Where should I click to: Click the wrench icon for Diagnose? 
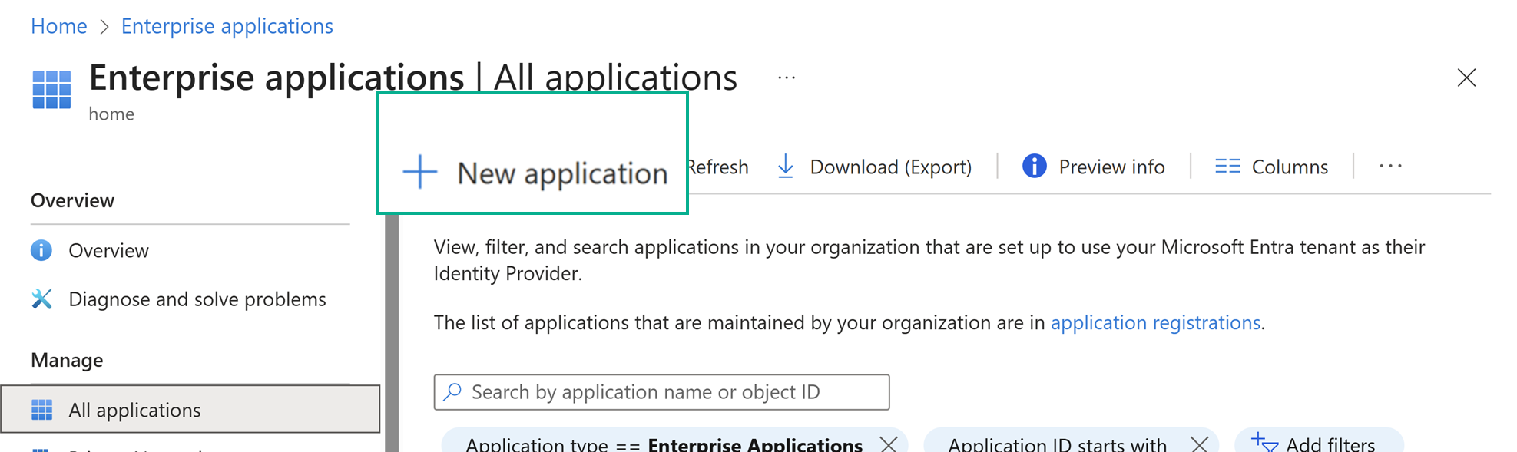pos(41,299)
